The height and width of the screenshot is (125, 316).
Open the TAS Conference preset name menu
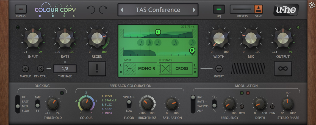[x=158, y=10]
